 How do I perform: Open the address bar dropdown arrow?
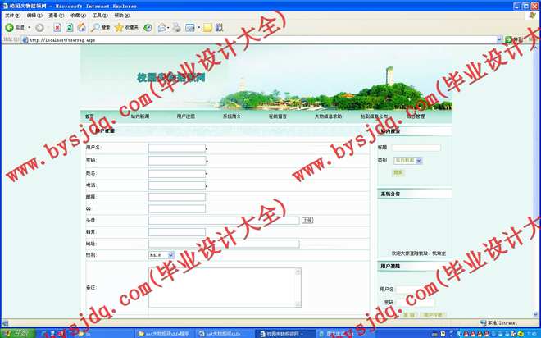coord(498,39)
